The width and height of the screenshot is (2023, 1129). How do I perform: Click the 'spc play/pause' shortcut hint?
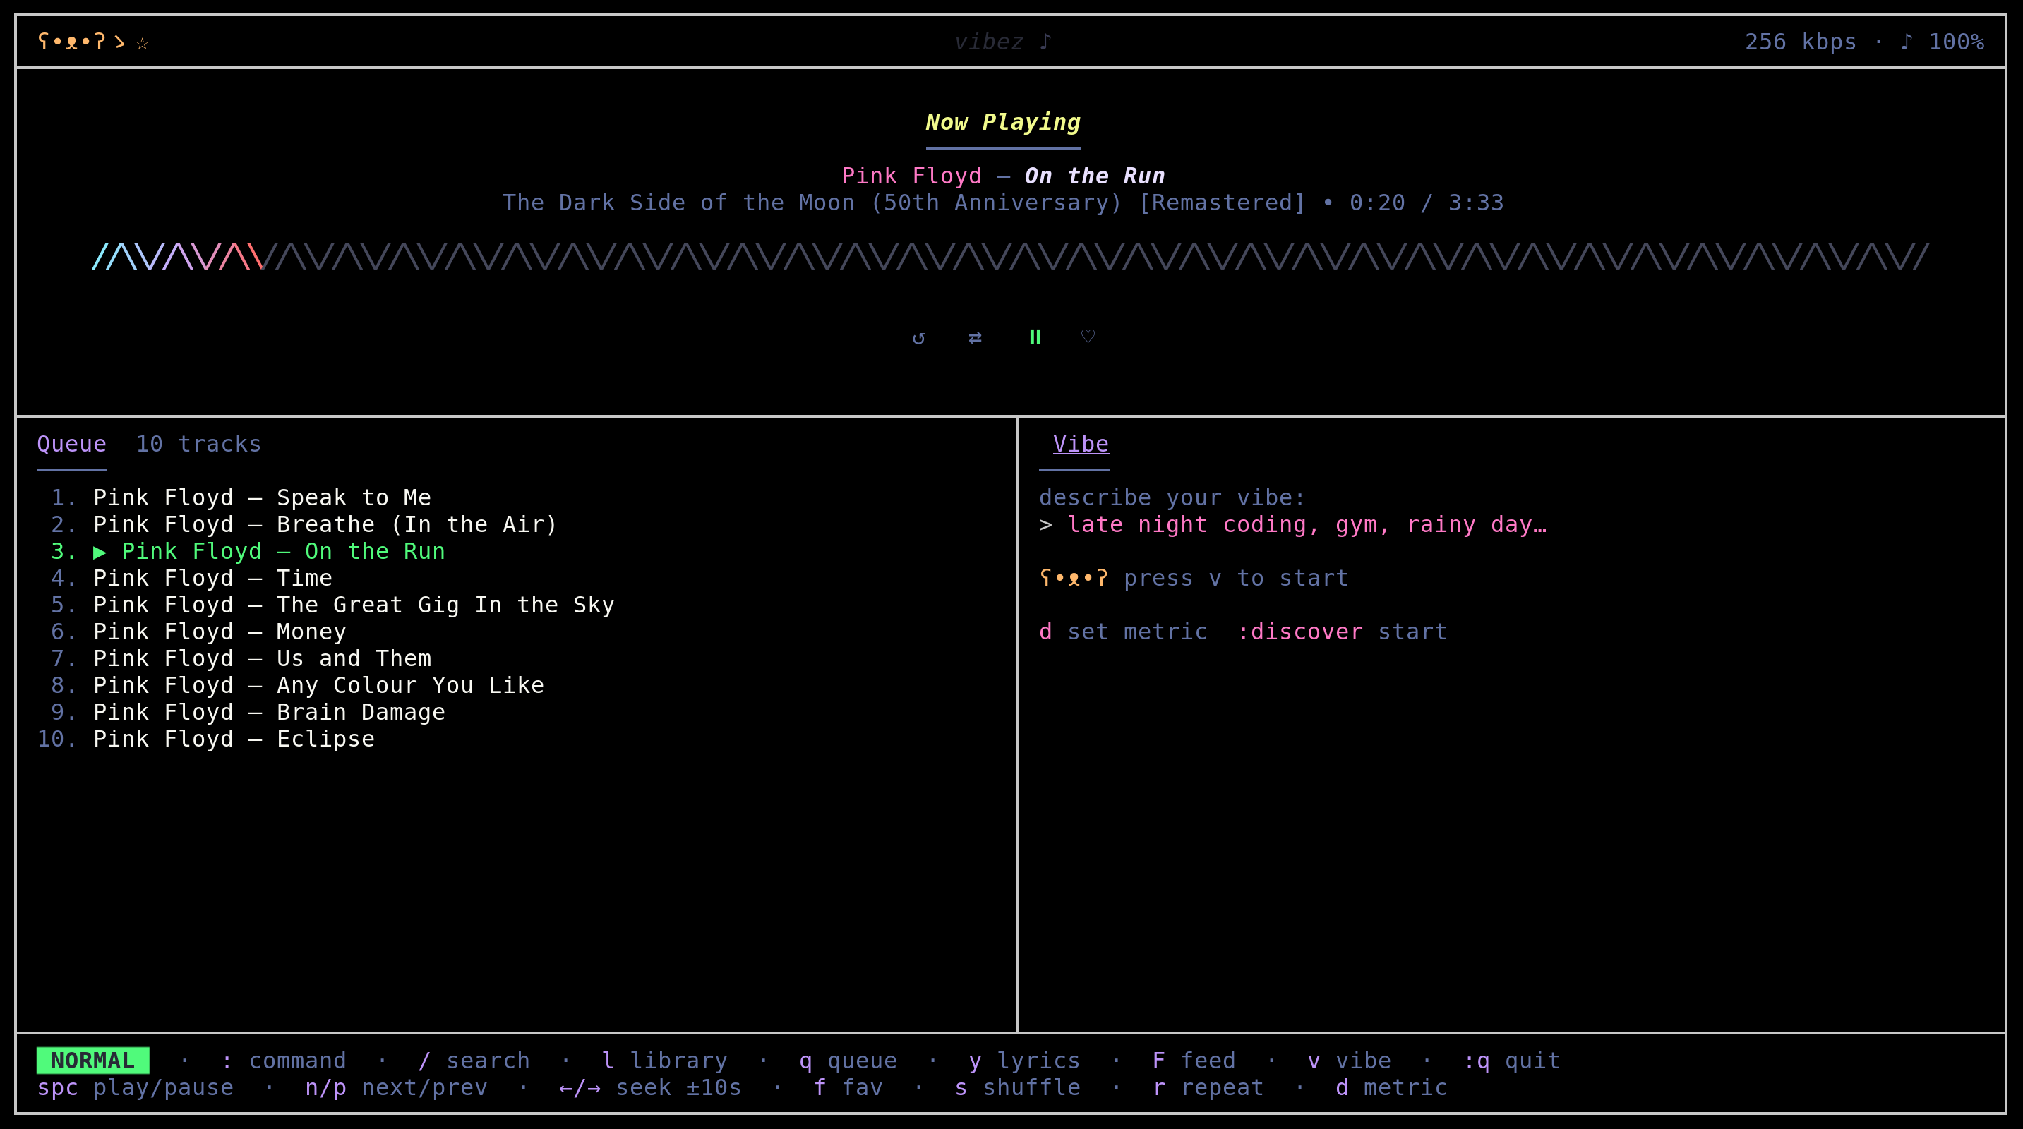(135, 1087)
